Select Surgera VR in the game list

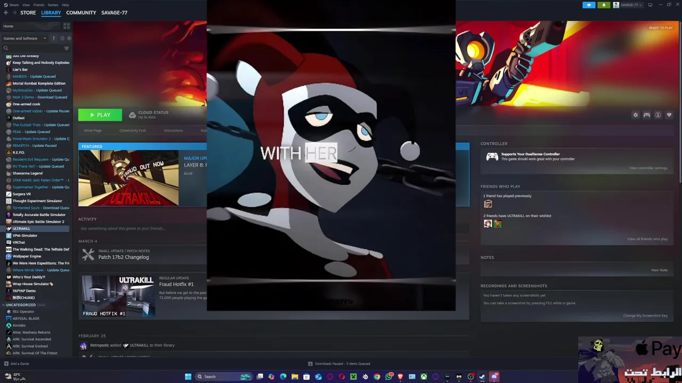point(21,194)
